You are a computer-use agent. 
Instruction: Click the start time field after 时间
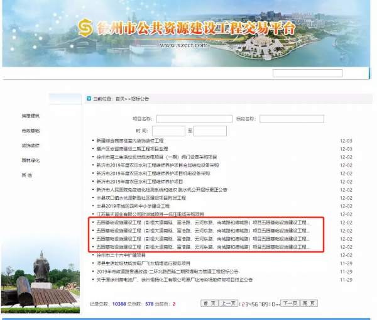pos(169,131)
